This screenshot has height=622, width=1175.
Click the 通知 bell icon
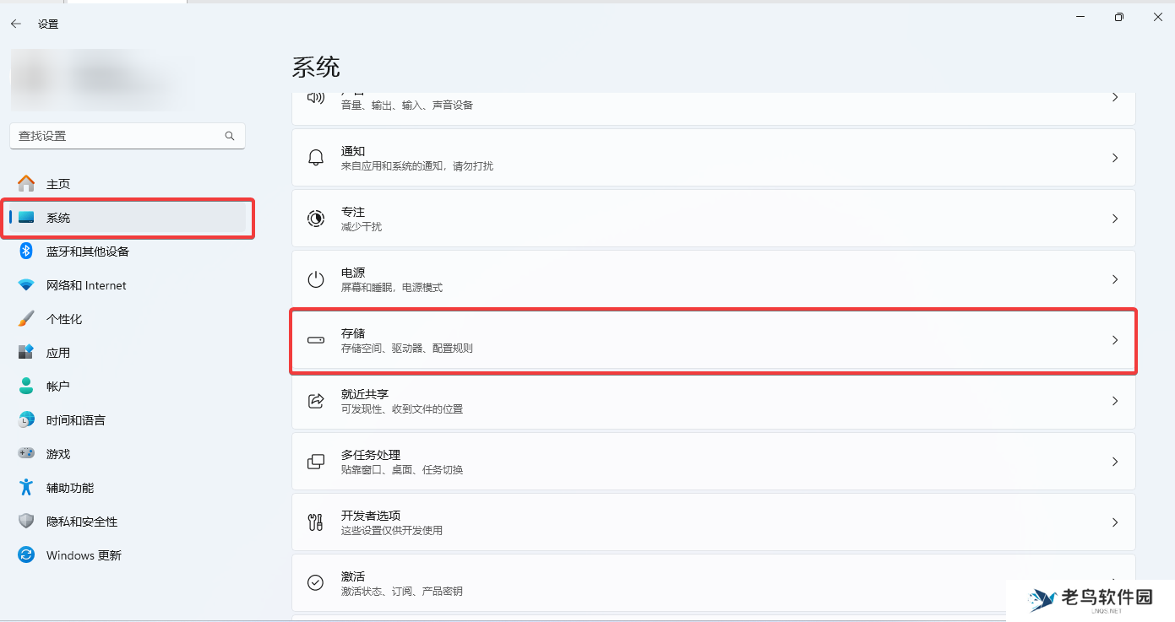pyautogui.click(x=315, y=157)
